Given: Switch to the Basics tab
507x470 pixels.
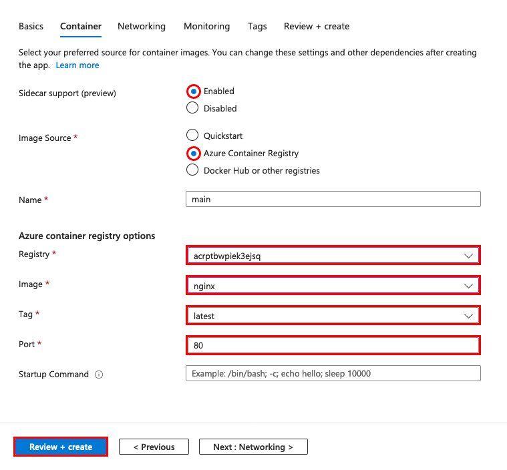Looking at the screenshot, I should [31, 27].
